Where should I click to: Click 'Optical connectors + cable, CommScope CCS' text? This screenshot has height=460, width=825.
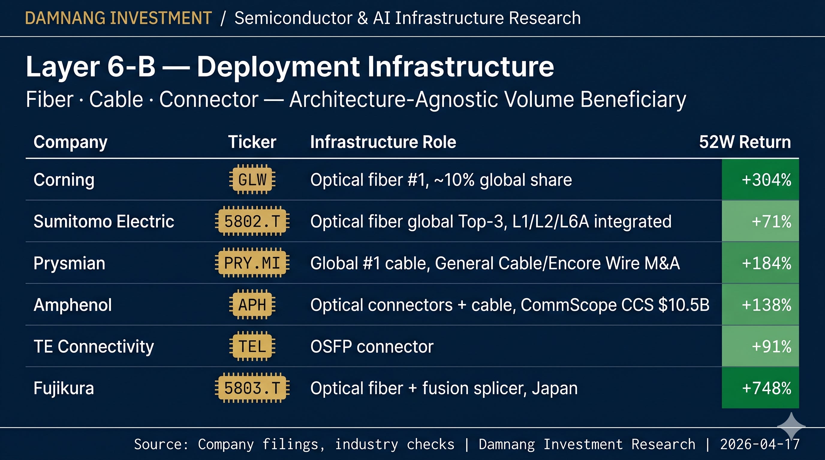tap(510, 305)
